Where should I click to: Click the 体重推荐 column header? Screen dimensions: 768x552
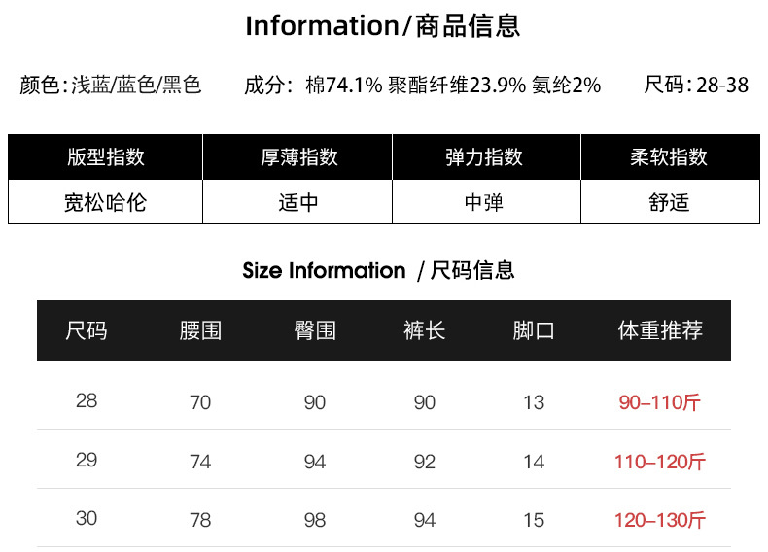[x=660, y=330]
